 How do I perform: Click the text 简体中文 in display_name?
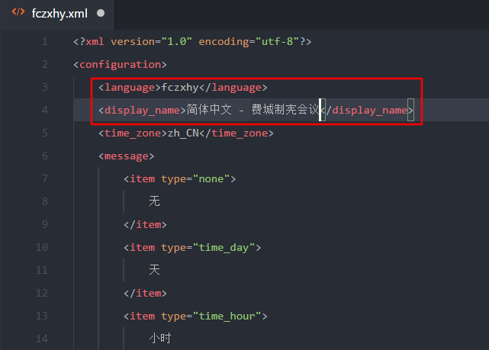208,110
